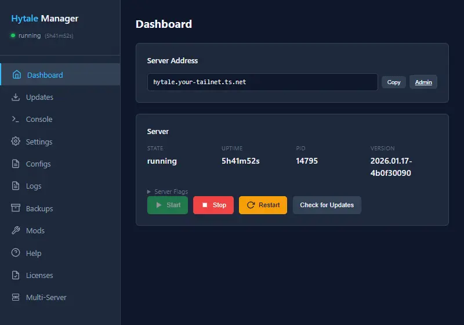
Task: Go to the Mods page
Action: click(60, 230)
